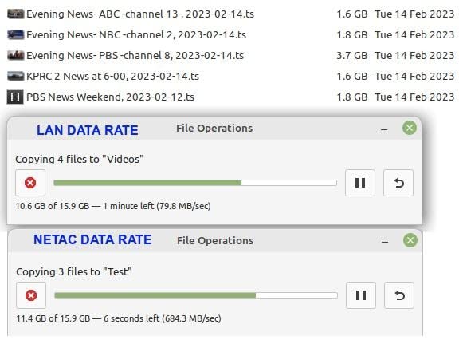Pause the NETAC copy to Test
Screen dimensions: 463x348
pos(361,295)
